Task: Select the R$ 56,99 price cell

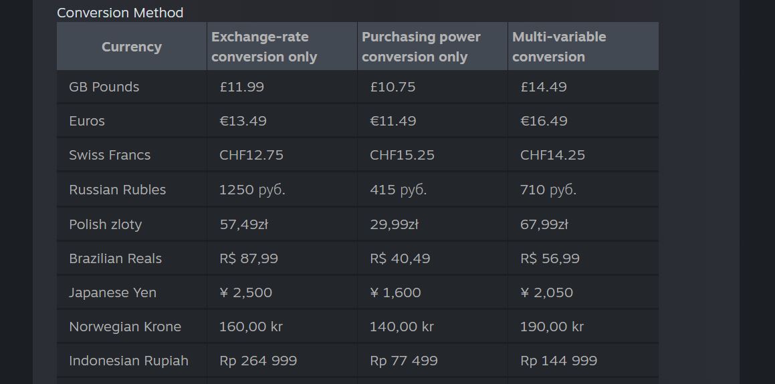Action: [x=550, y=258]
